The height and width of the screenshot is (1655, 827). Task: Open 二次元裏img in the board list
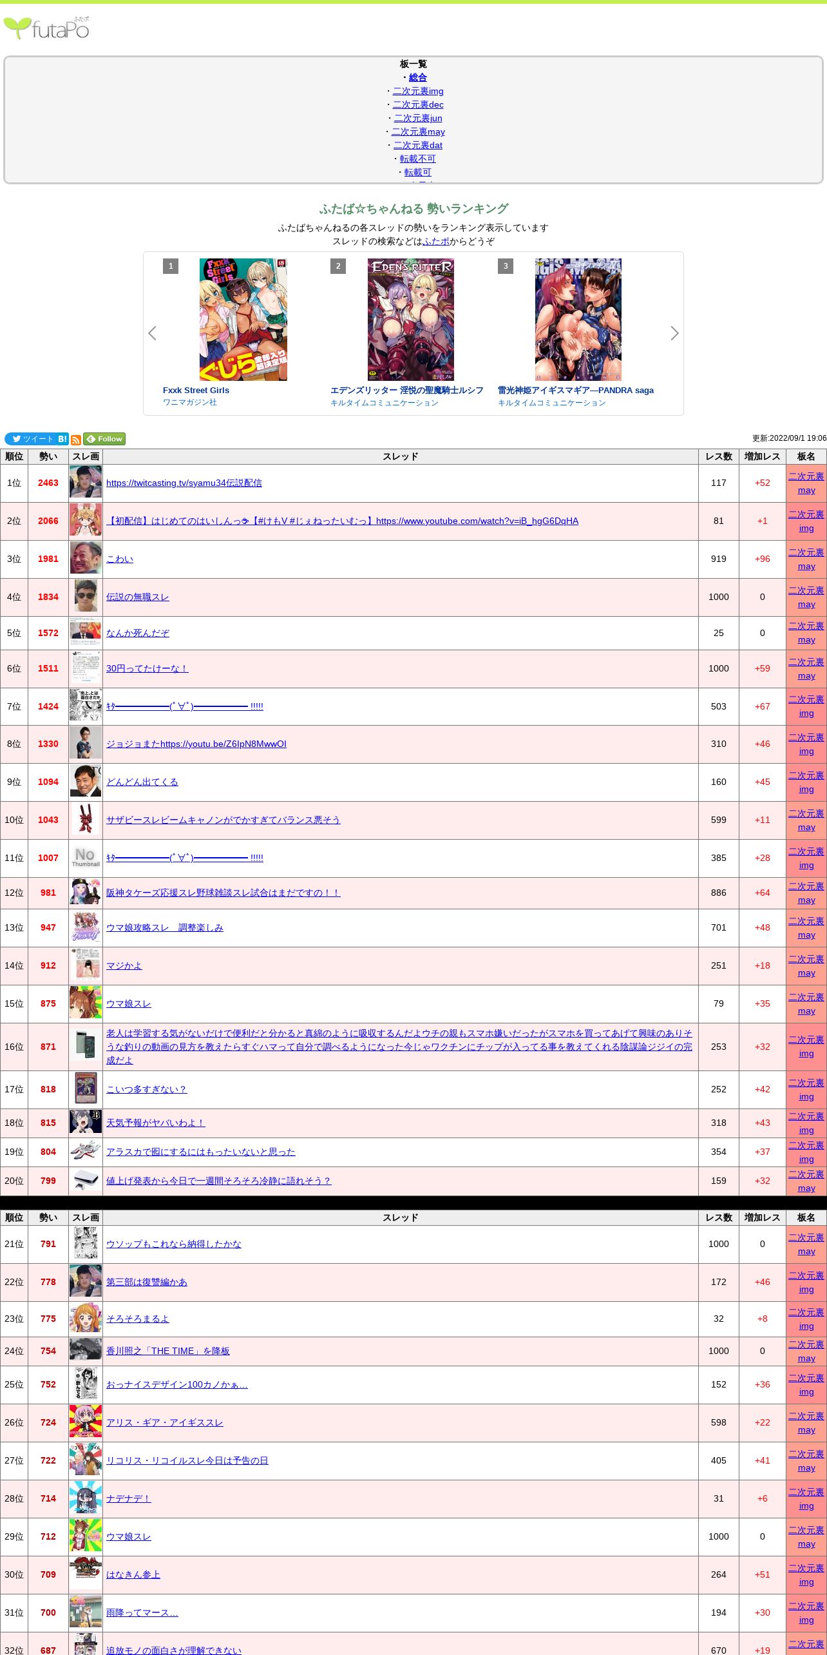click(418, 91)
